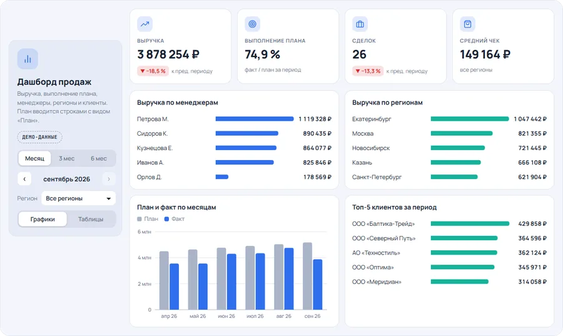This screenshot has height=336, width=563.
Task: Click the blue Факт bar for авг 26
Action: (288, 278)
